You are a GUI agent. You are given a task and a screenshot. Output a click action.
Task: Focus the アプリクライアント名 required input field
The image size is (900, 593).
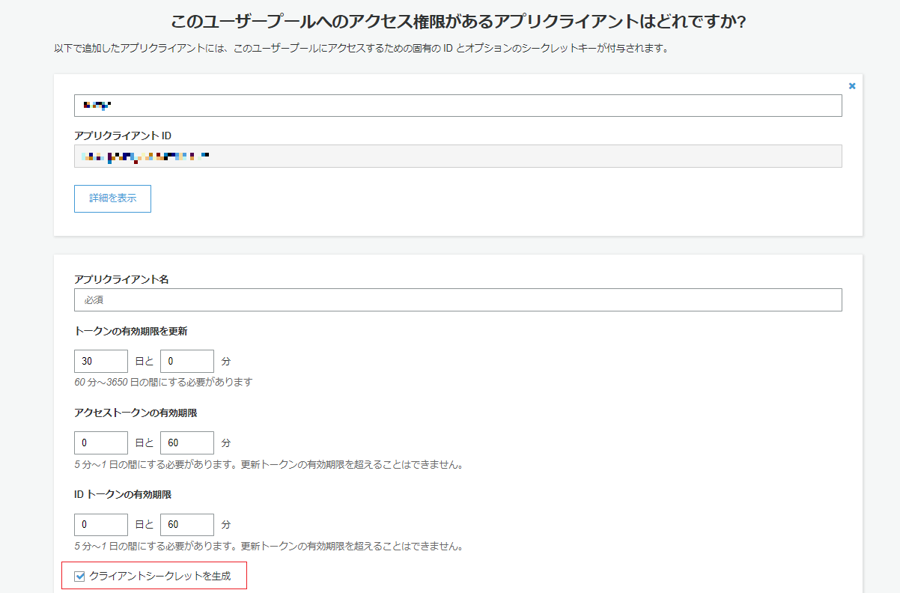point(457,299)
